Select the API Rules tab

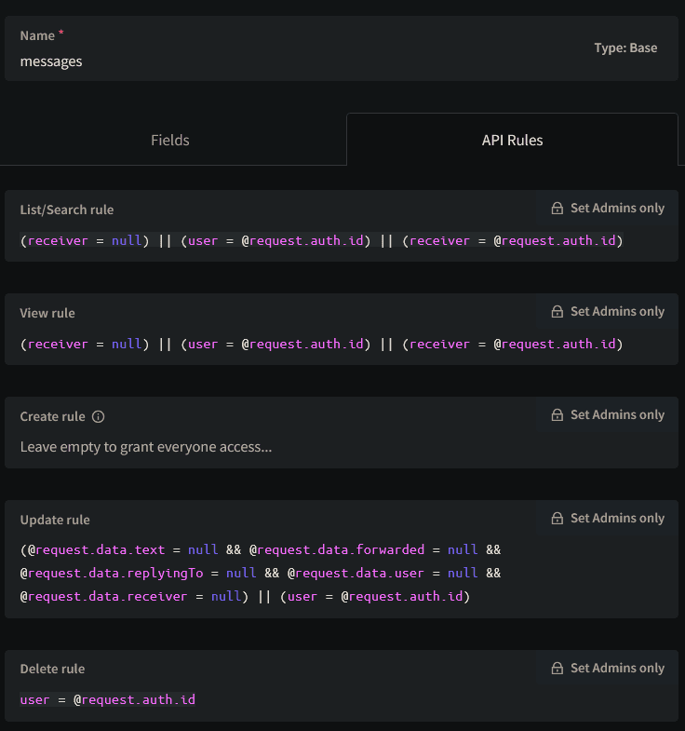point(512,140)
